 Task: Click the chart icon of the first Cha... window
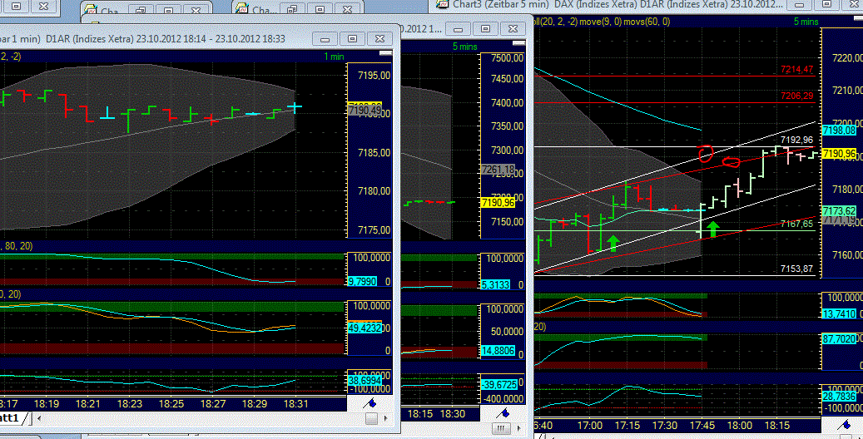[x=92, y=10]
